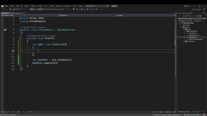The height and width of the screenshot is (116, 207).
Task: Open the Отладка menu
Action: click(40, 6)
